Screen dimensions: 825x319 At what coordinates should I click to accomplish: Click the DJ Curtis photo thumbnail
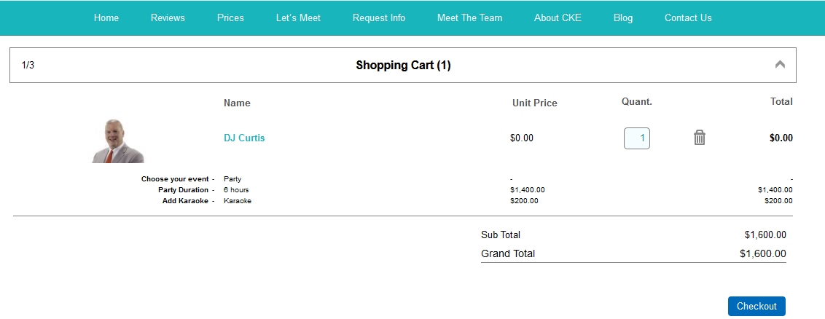[x=118, y=141]
